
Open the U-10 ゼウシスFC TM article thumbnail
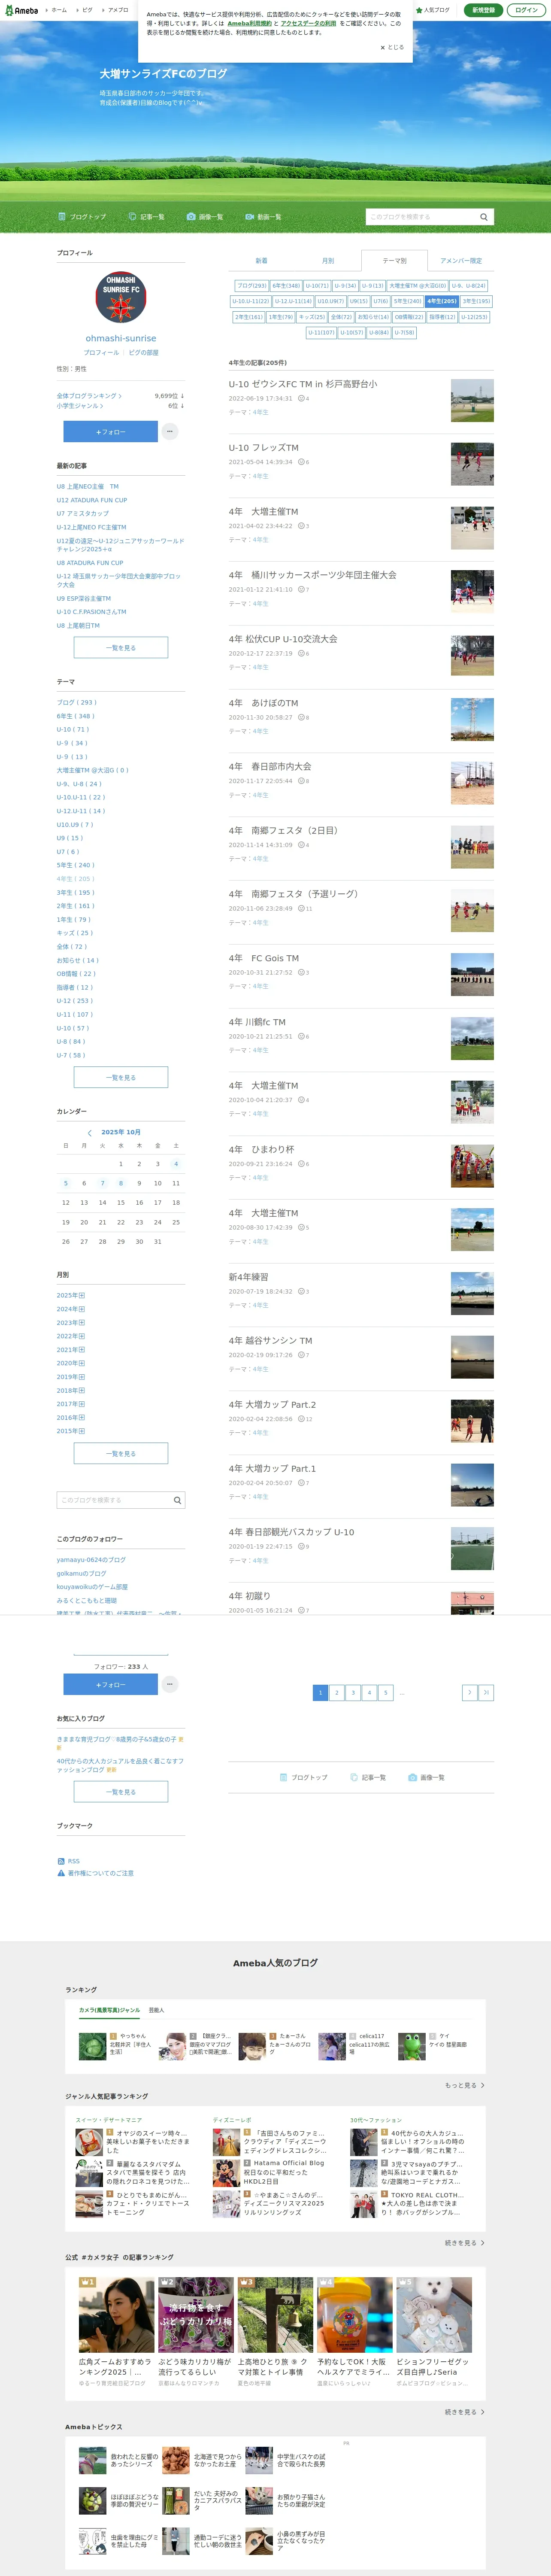point(472,401)
